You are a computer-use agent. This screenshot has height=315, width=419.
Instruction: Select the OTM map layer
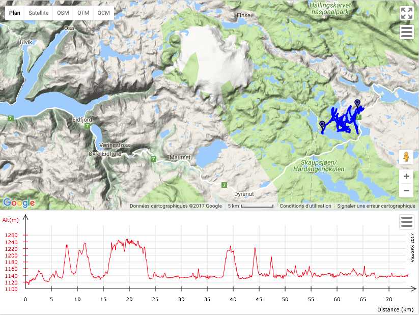(x=83, y=13)
